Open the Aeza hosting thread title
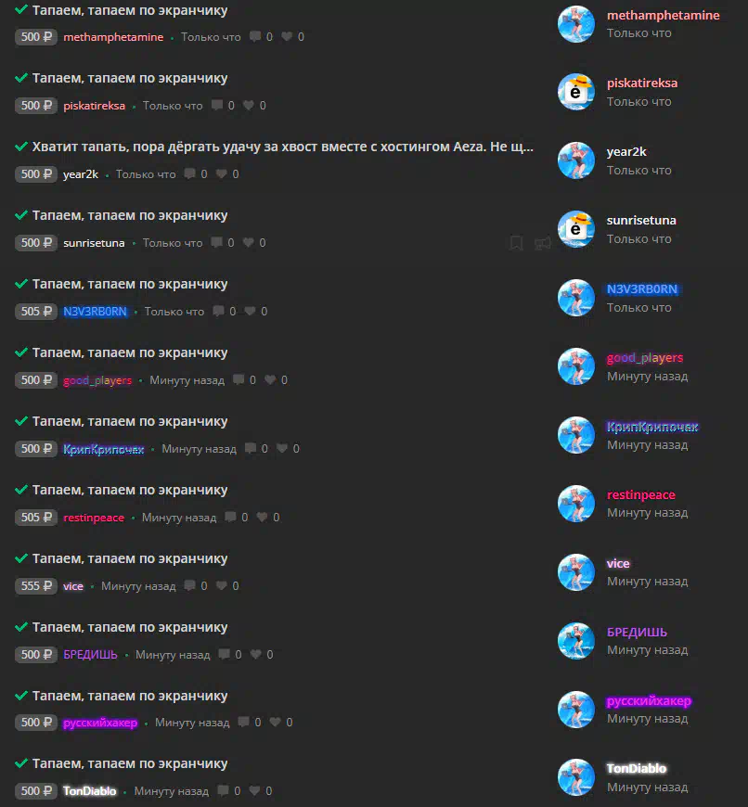Screen dimensions: 748x807 tap(283, 147)
